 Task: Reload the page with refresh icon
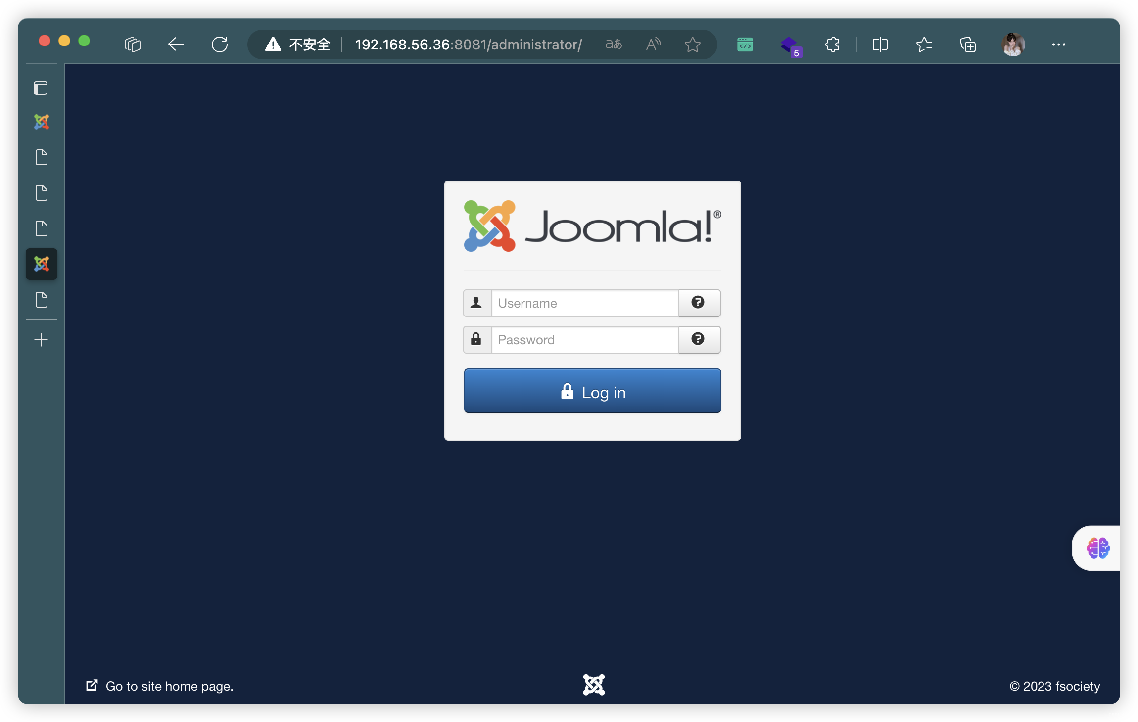pyautogui.click(x=219, y=45)
